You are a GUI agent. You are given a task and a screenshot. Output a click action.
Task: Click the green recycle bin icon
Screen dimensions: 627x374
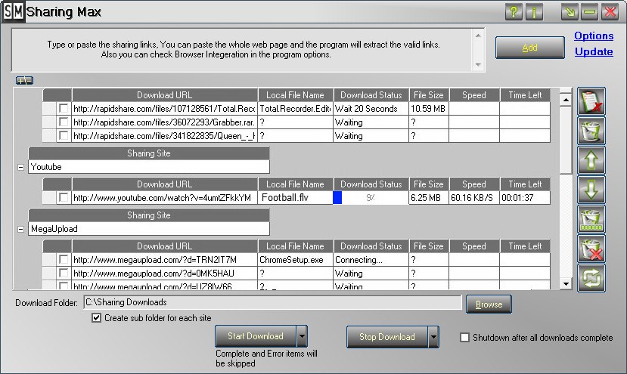click(591, 131)
